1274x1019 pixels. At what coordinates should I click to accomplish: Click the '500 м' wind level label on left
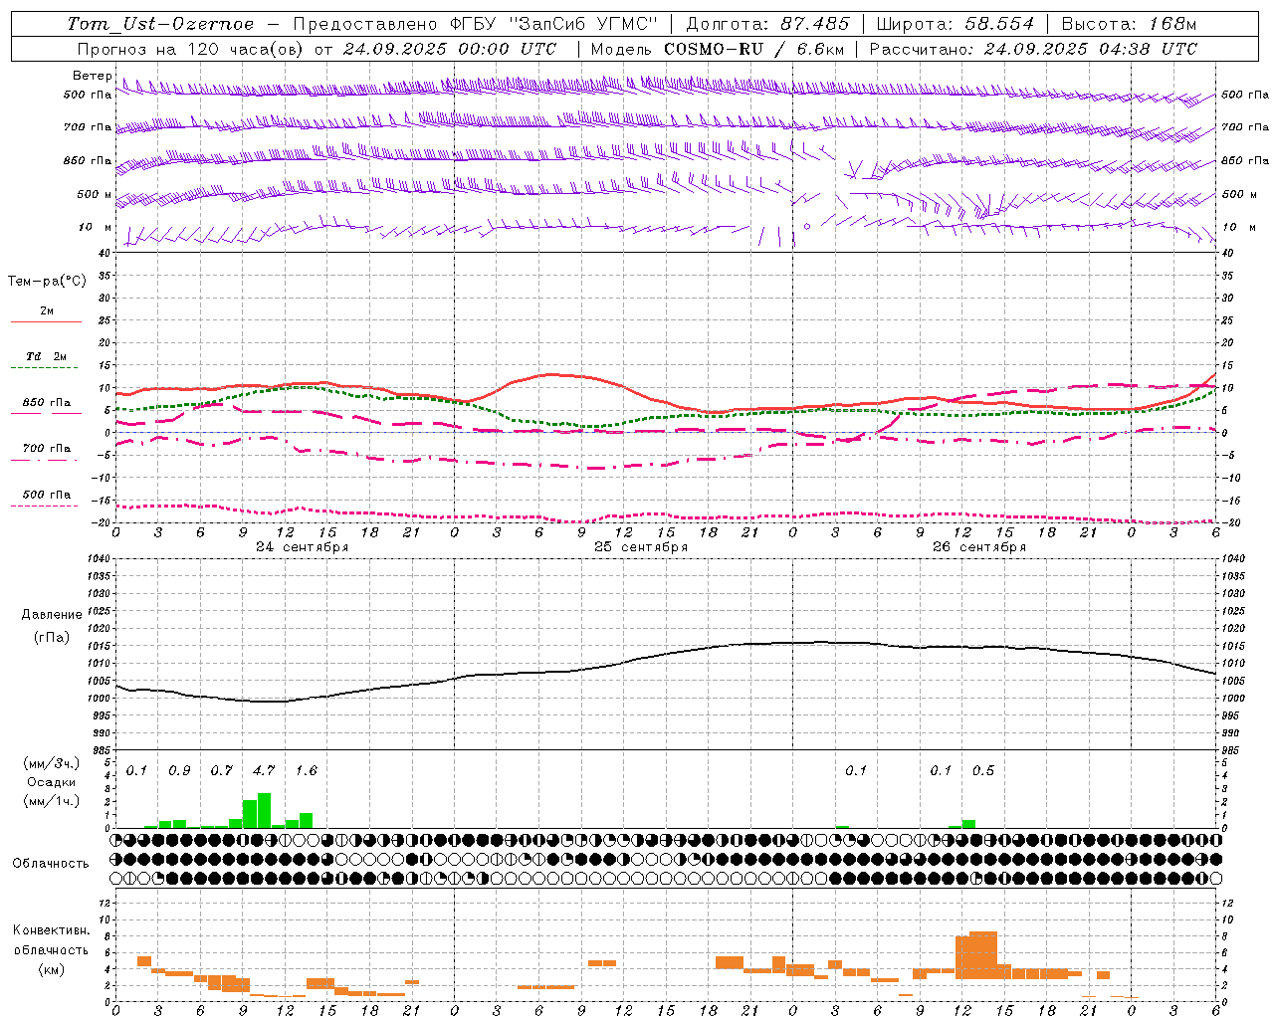click(x=95, y=194)
